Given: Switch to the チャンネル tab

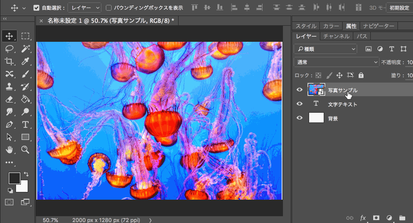Looking at the screenshot, I should (x=336, y=36).
